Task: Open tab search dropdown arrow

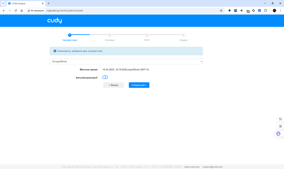Action: tap(3, 3)
